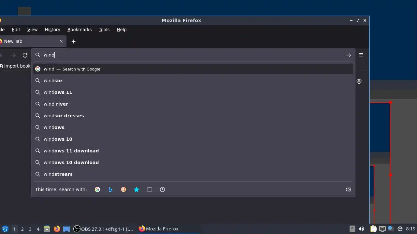Select the 'windows 10 download' suggestion
This screenshot has width=417, height=234.
pos(193,162)
